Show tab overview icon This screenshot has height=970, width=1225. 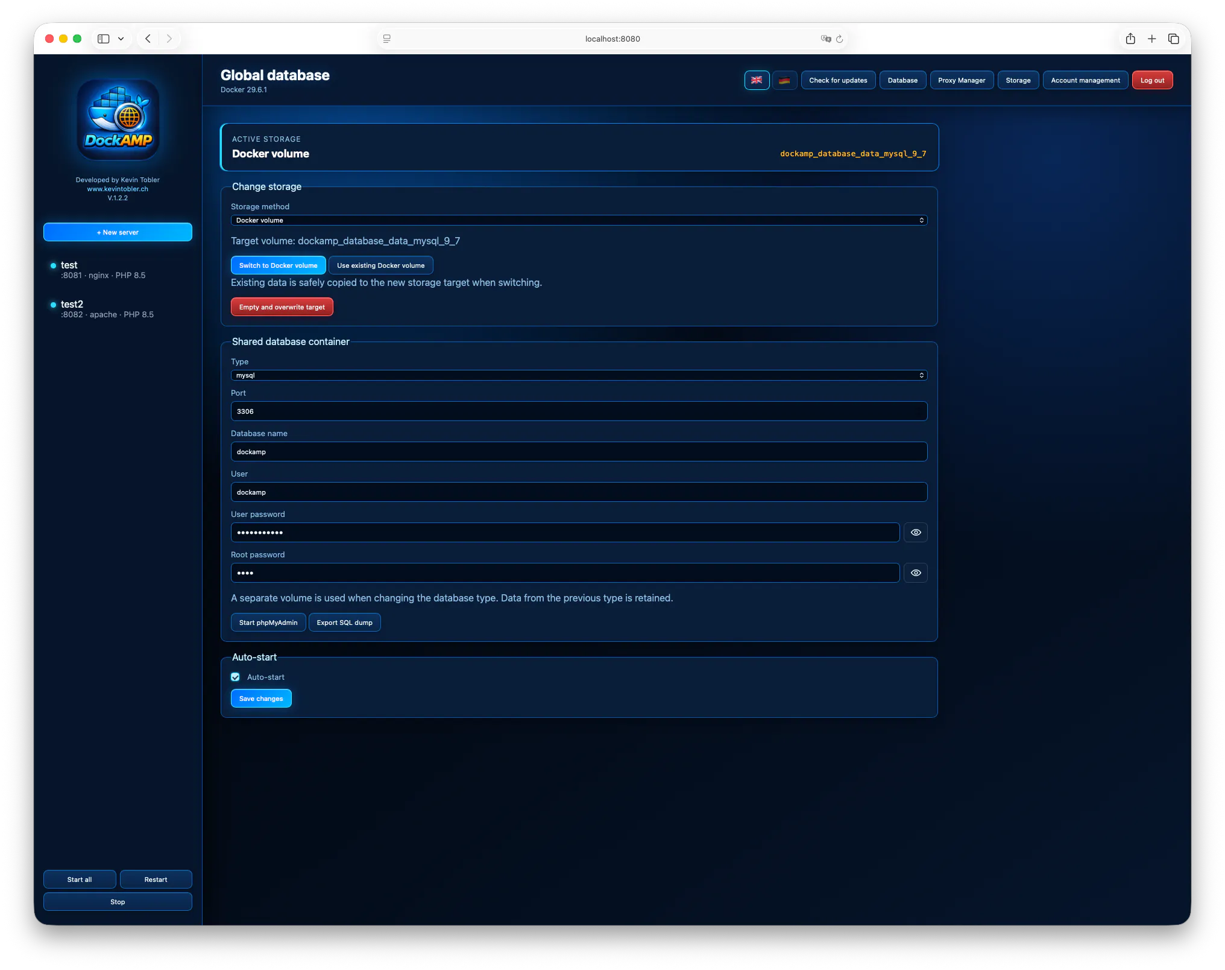tap(1174, 39)
